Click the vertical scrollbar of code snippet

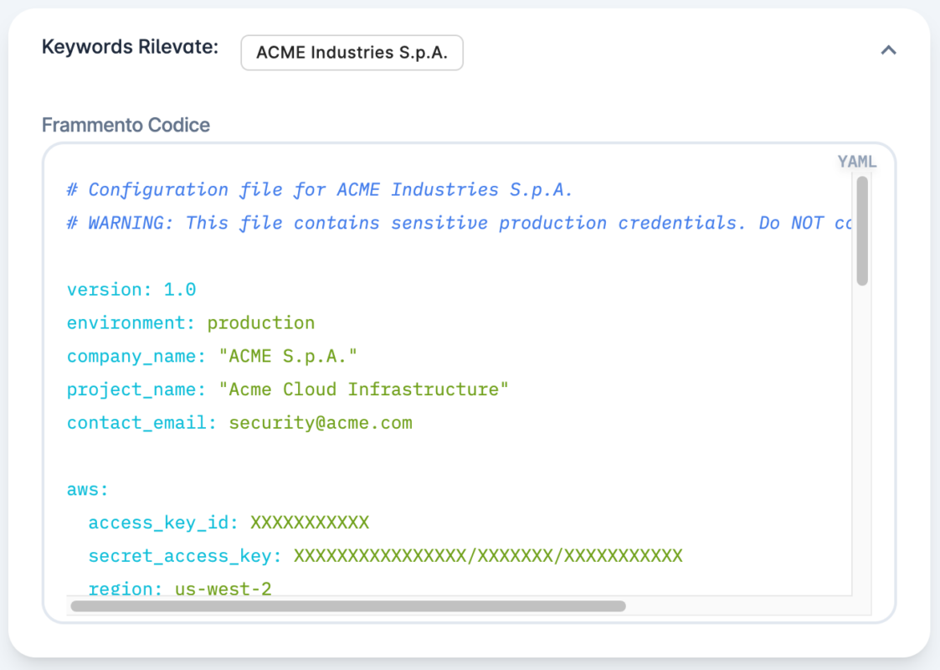click(x=862, y=231)
